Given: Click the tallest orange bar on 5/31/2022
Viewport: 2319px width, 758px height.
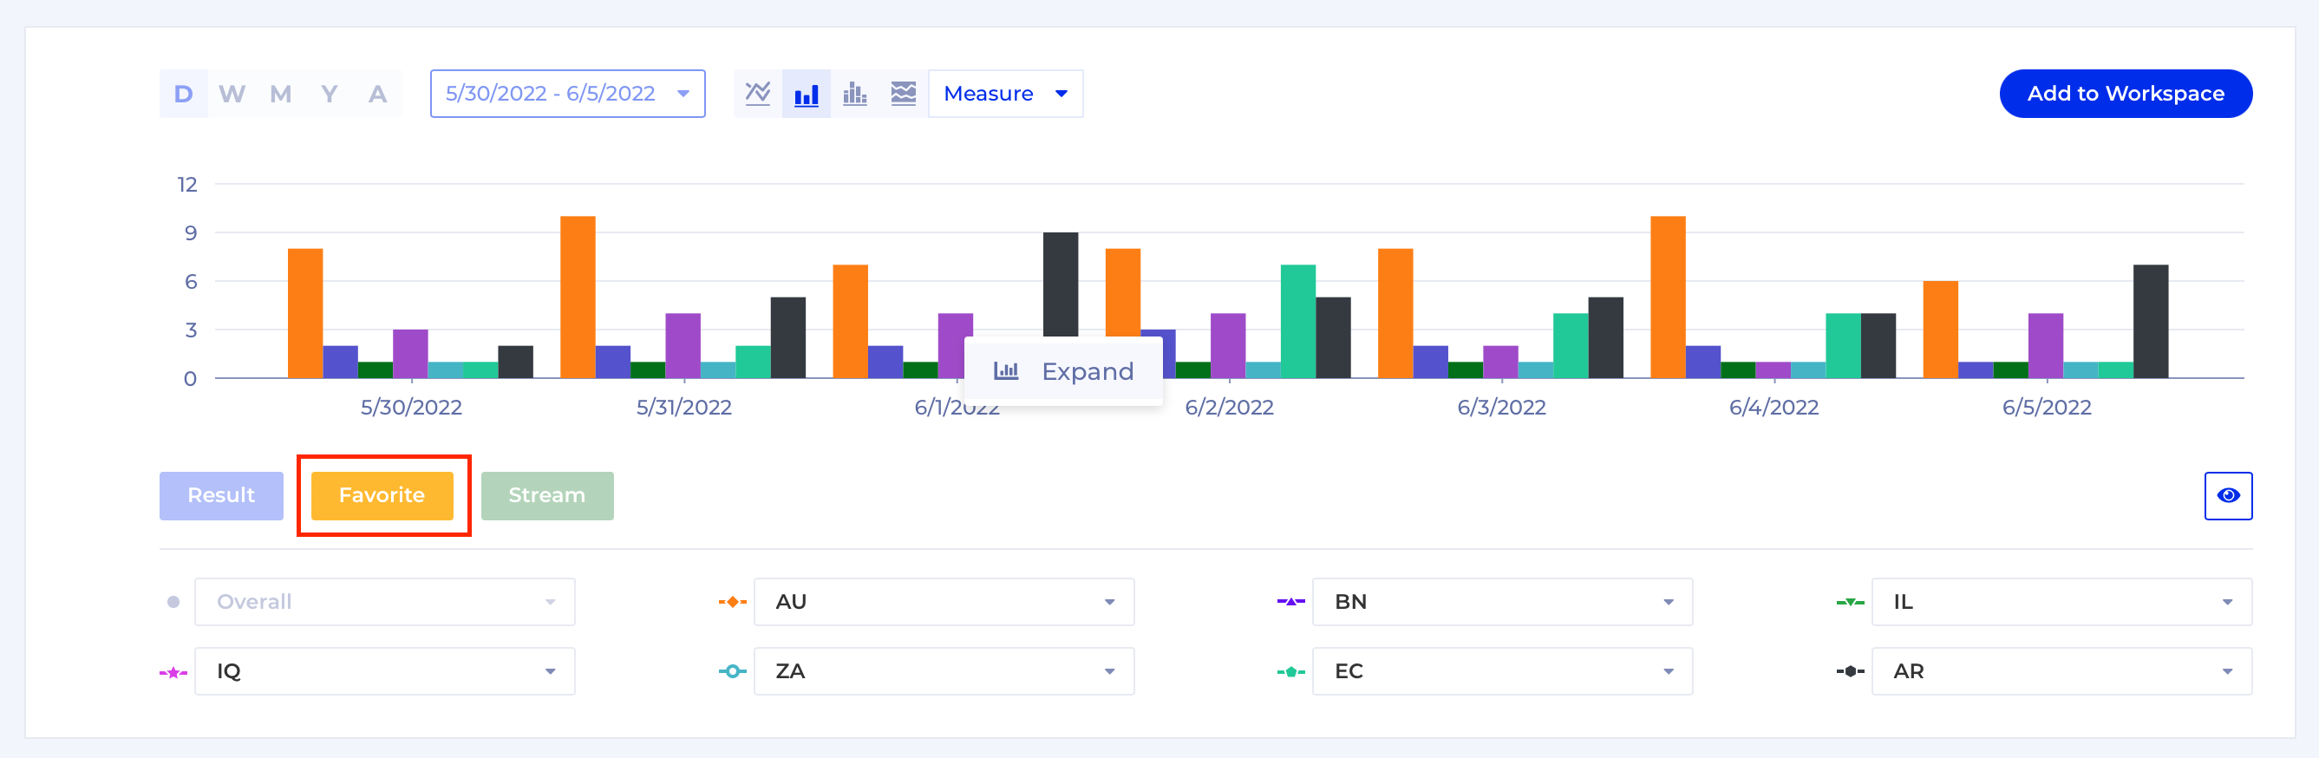Looking at the screenshot, I should (x=578, y=297).
